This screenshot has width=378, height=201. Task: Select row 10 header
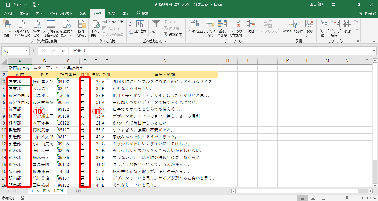coord(4,130)
